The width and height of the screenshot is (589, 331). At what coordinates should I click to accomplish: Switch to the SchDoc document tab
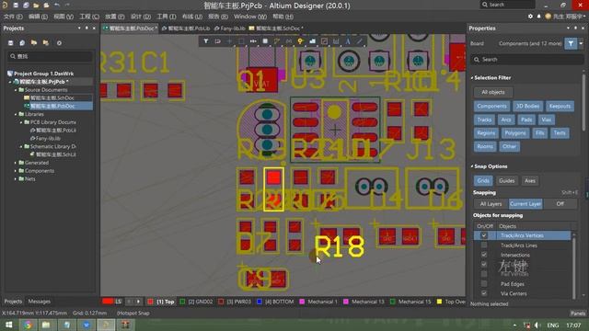[276, 29]
